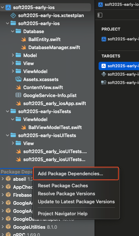Collapse the Database folder chevron

(x=13, y=32)
